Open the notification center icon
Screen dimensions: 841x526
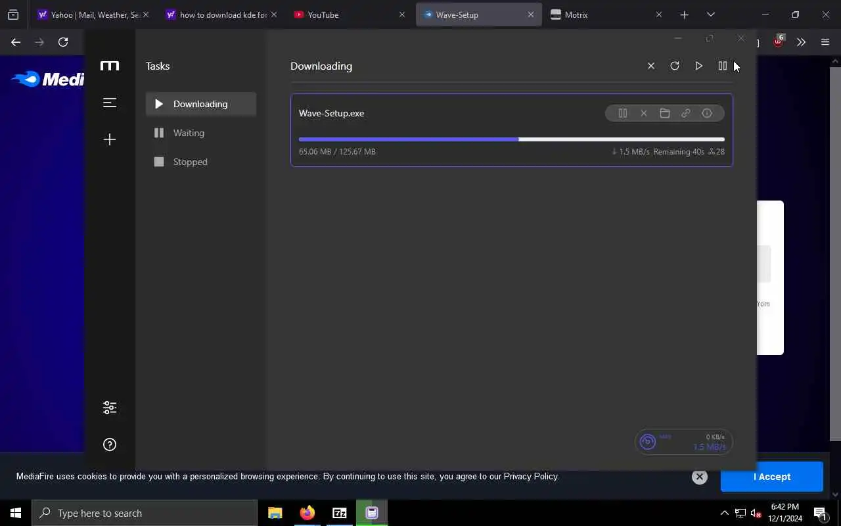pos(820,513)
